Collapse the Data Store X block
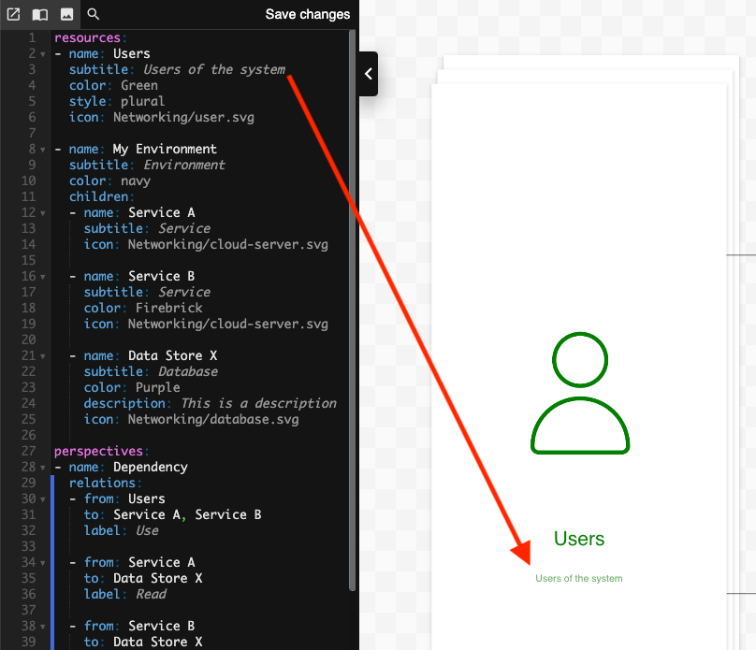 coord(42,355)
